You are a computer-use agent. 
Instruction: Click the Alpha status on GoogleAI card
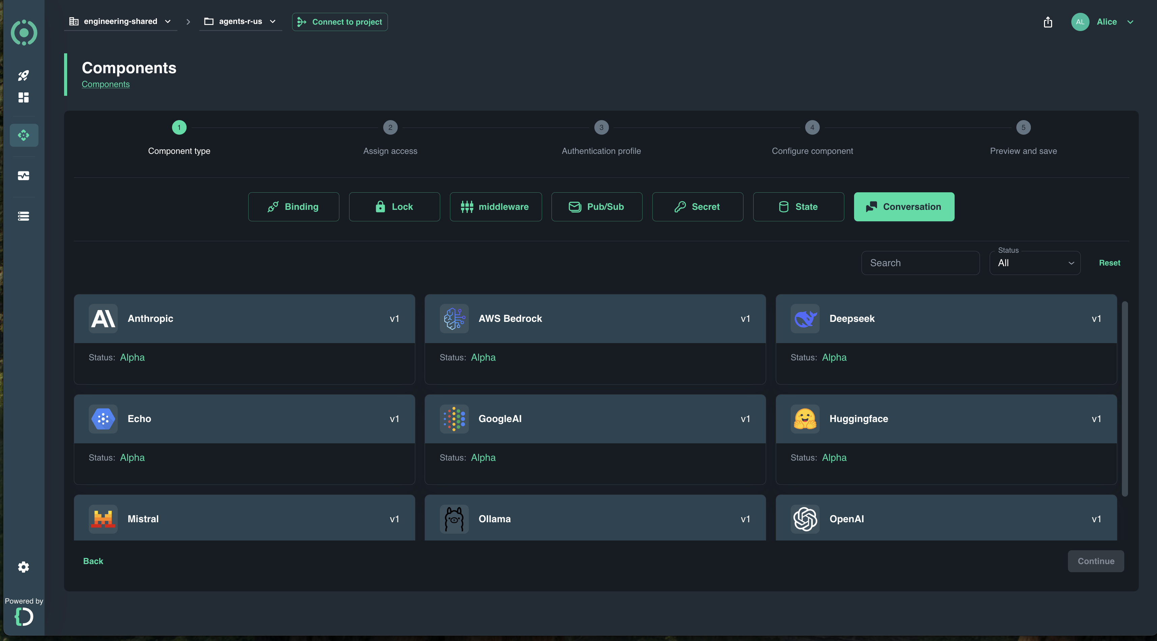(x=483, y=457)
